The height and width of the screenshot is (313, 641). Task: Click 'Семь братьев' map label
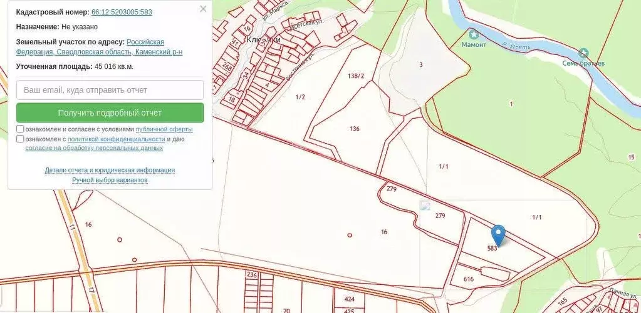click(583, 63)
